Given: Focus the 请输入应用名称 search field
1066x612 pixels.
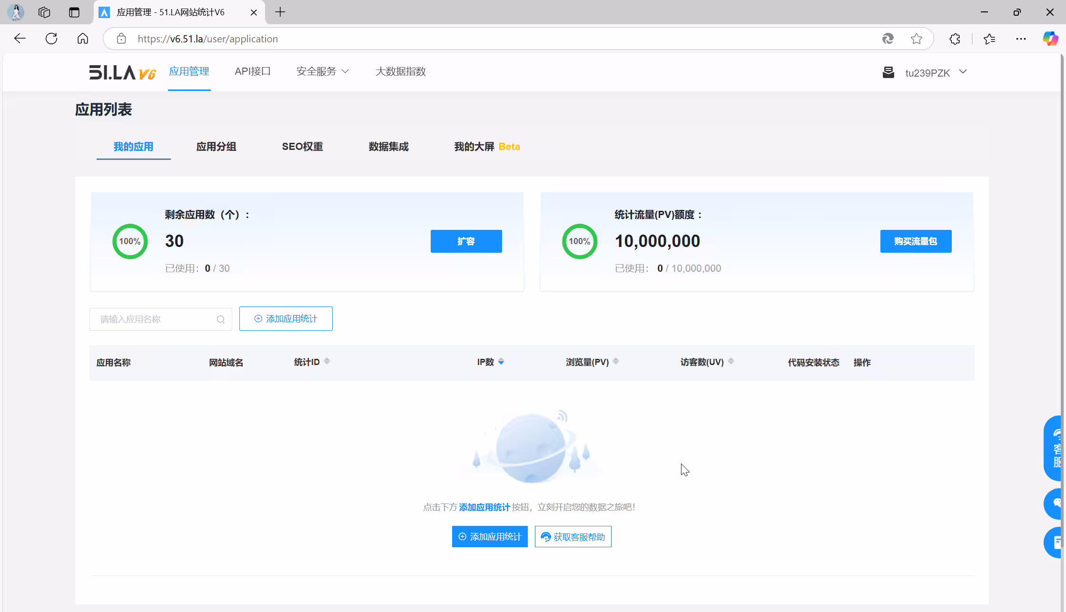Looking at the screenshot, I should click(x=161, y=319).
